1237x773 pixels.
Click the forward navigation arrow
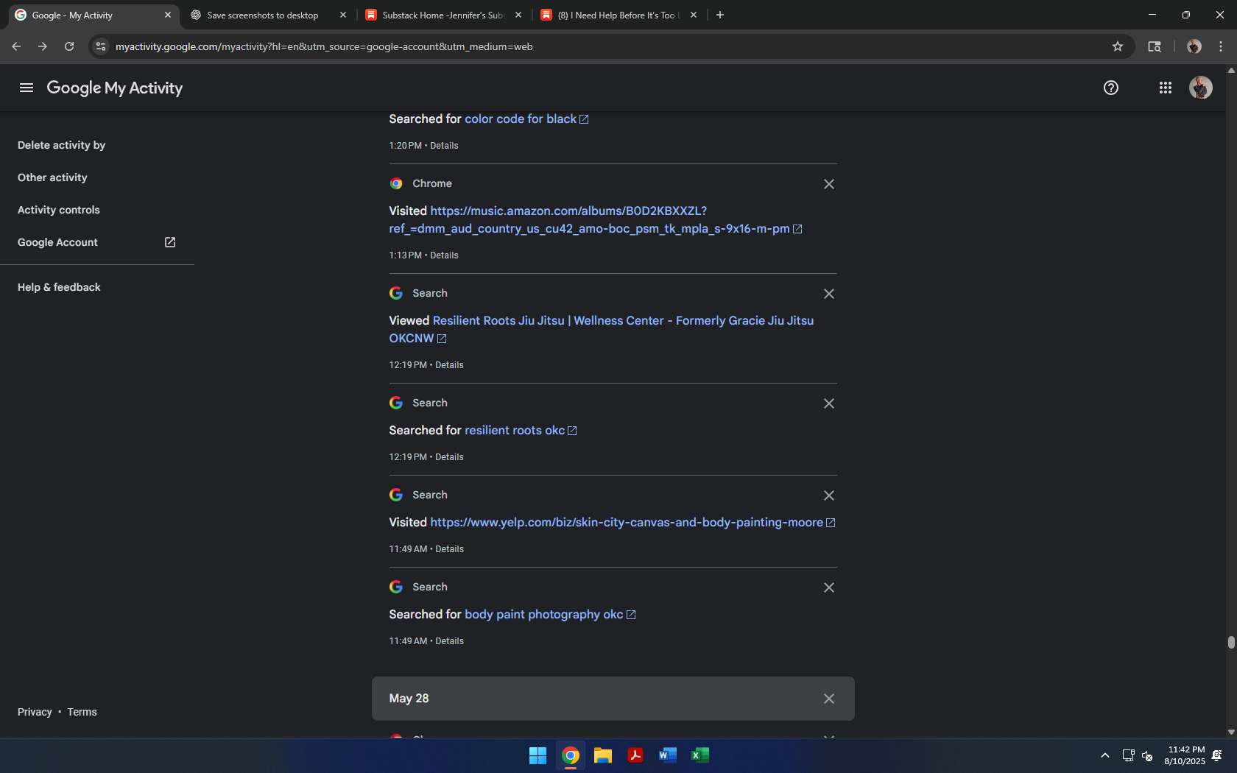(43, 46)
